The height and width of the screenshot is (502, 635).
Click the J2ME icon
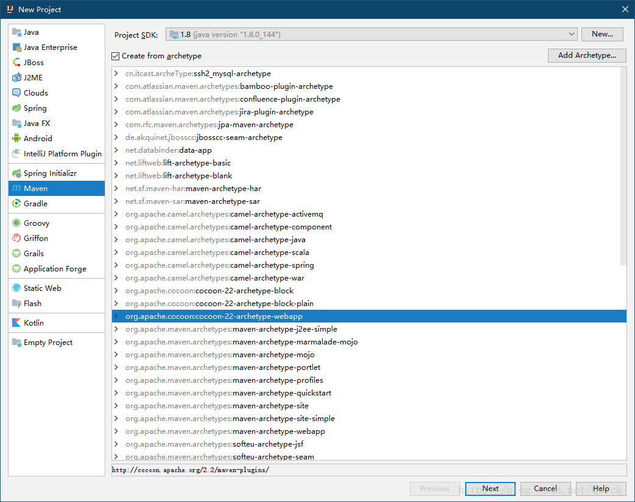click(16, 78)
